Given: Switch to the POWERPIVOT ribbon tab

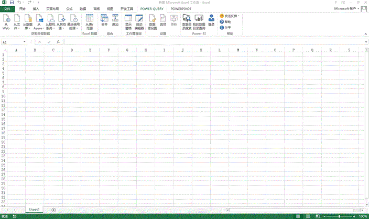Looking at the screenshot, I should (x=181, y=9).
